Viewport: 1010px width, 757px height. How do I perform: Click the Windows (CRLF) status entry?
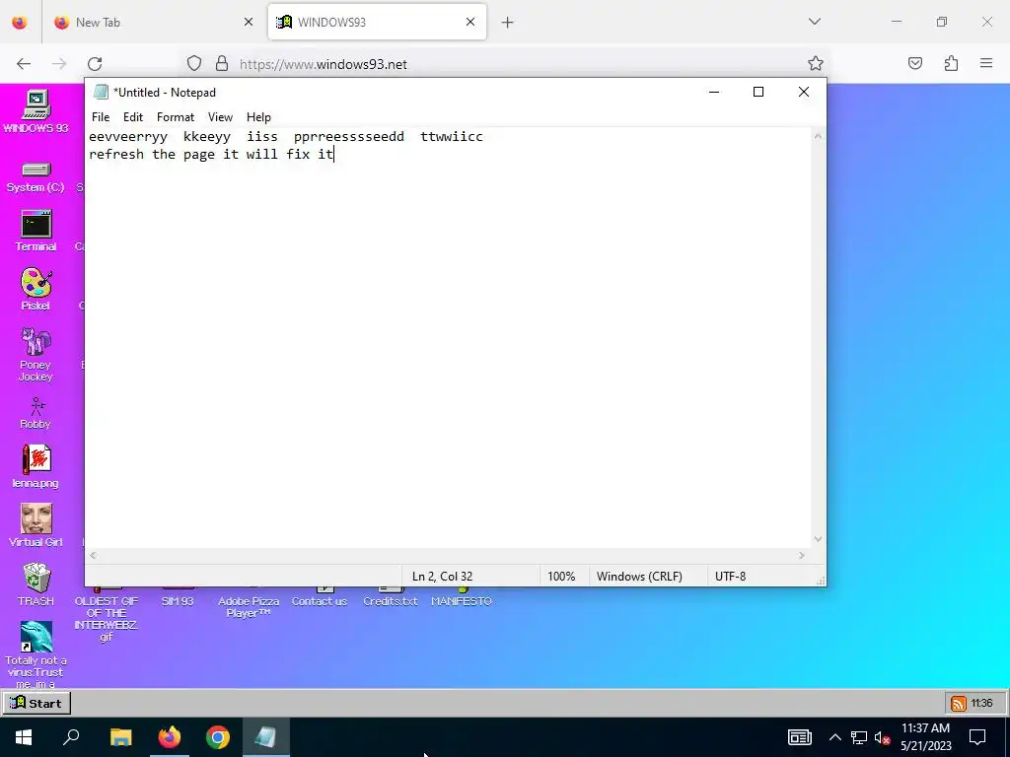[x=639, y=576]
